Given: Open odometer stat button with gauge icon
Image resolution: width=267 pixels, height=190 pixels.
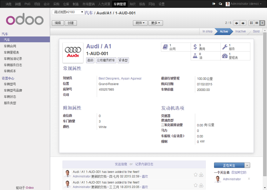Looking at the screenshot, I should pos(235,56).
